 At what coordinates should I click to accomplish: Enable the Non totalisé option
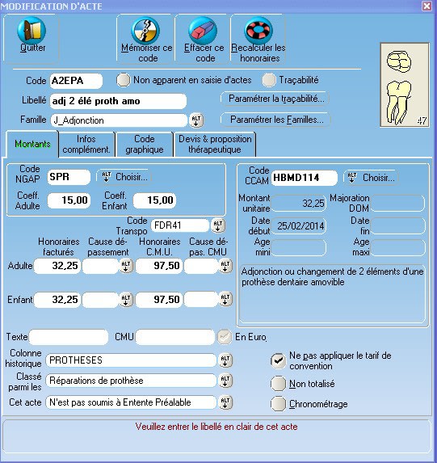click(278, 384)
